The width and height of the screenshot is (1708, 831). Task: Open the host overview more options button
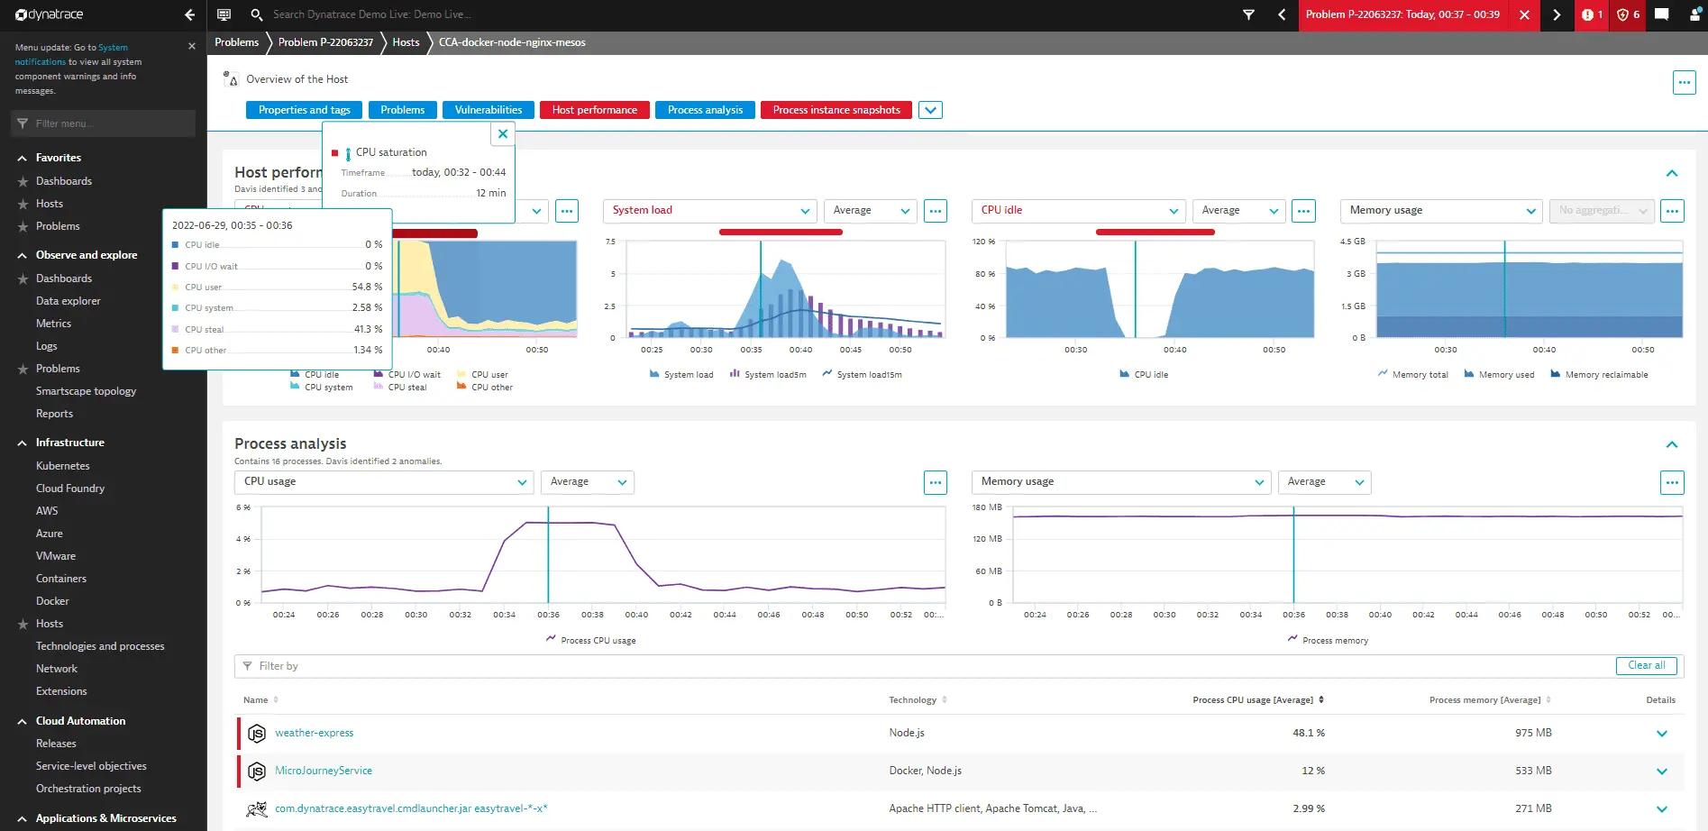[x=1684, y=82]
